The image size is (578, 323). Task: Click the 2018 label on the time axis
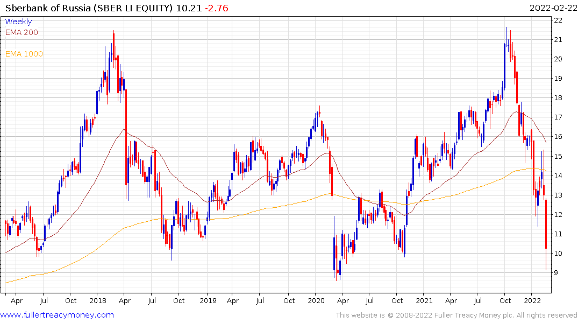98,300
